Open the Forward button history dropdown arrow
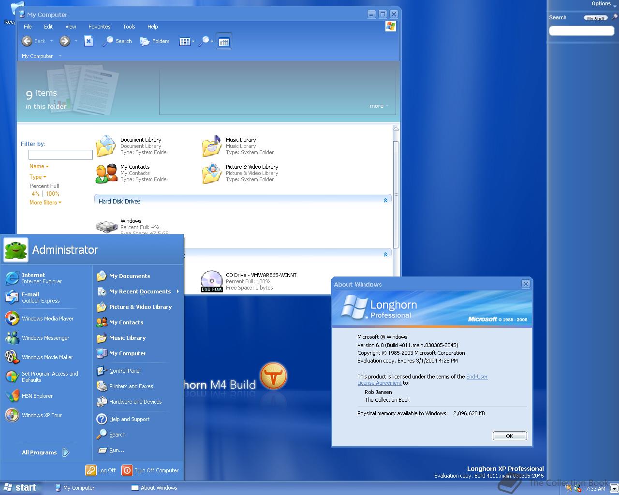Image resolution: width=619 pixels, height=495 pixels. [x=76, y=41]
